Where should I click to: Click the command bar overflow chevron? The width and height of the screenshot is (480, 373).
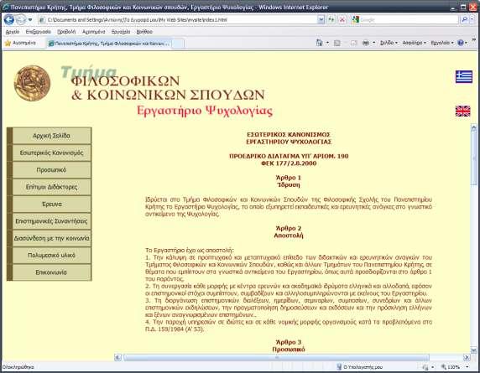(474, 40)
